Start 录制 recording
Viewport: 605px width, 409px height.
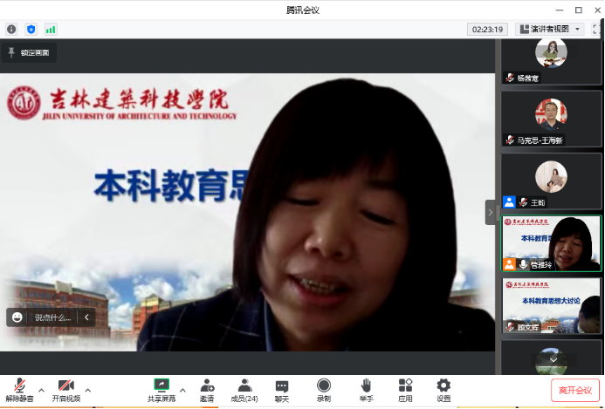tap(324, 390)
